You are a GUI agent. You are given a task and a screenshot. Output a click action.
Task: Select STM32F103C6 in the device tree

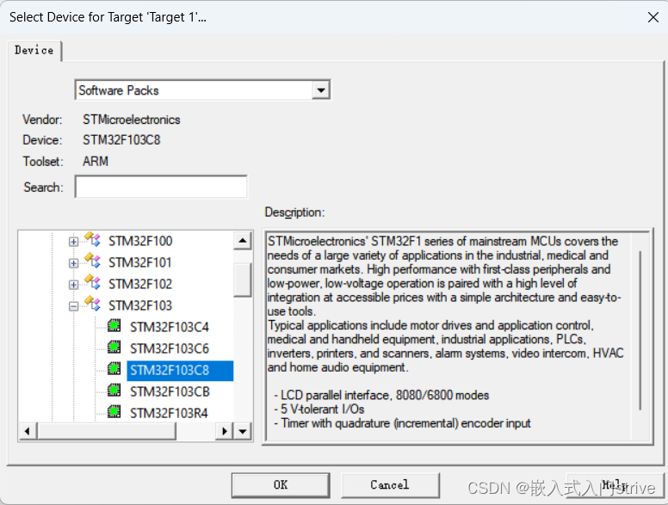click(170, 348)
